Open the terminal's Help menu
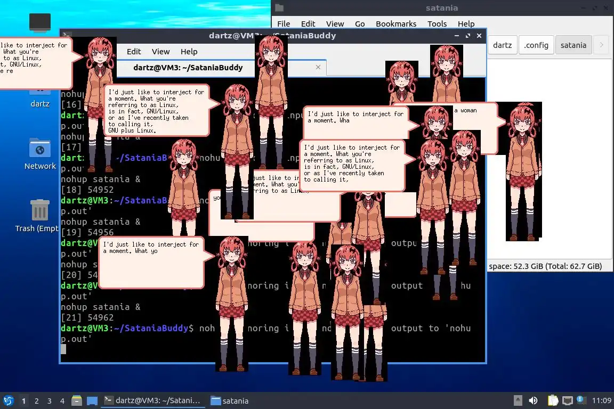 tap(189, 52)
